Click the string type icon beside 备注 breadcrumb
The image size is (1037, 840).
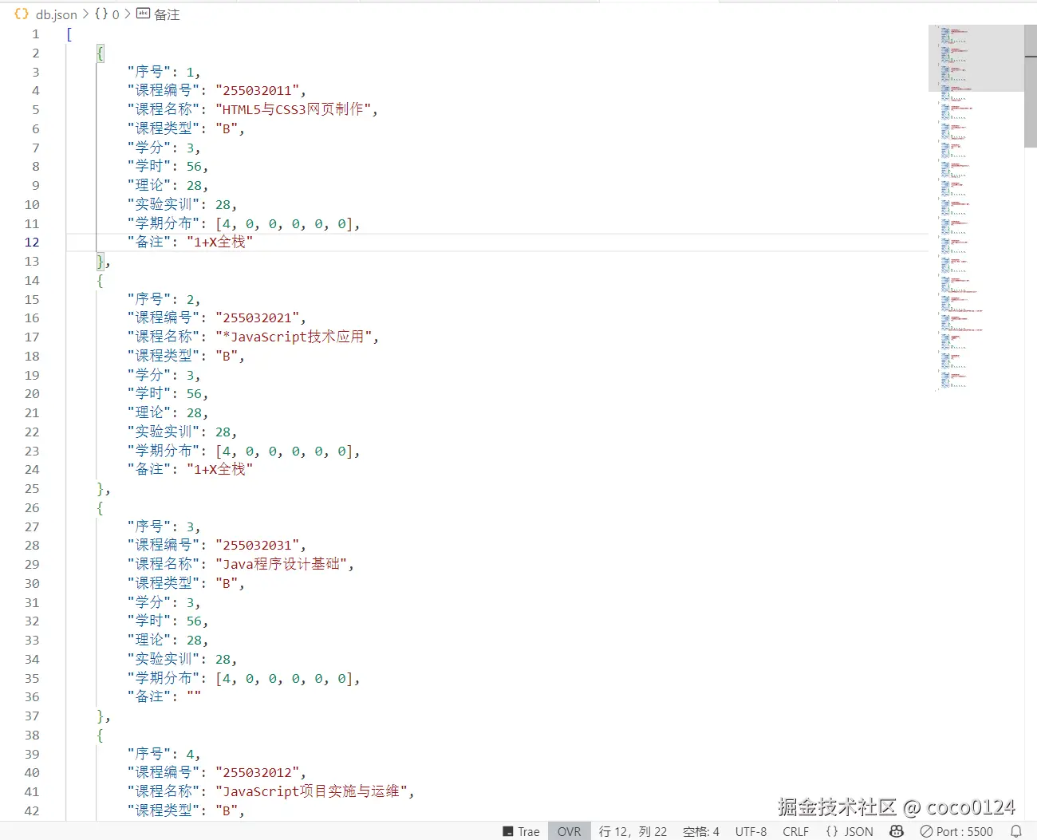point(143,14)
